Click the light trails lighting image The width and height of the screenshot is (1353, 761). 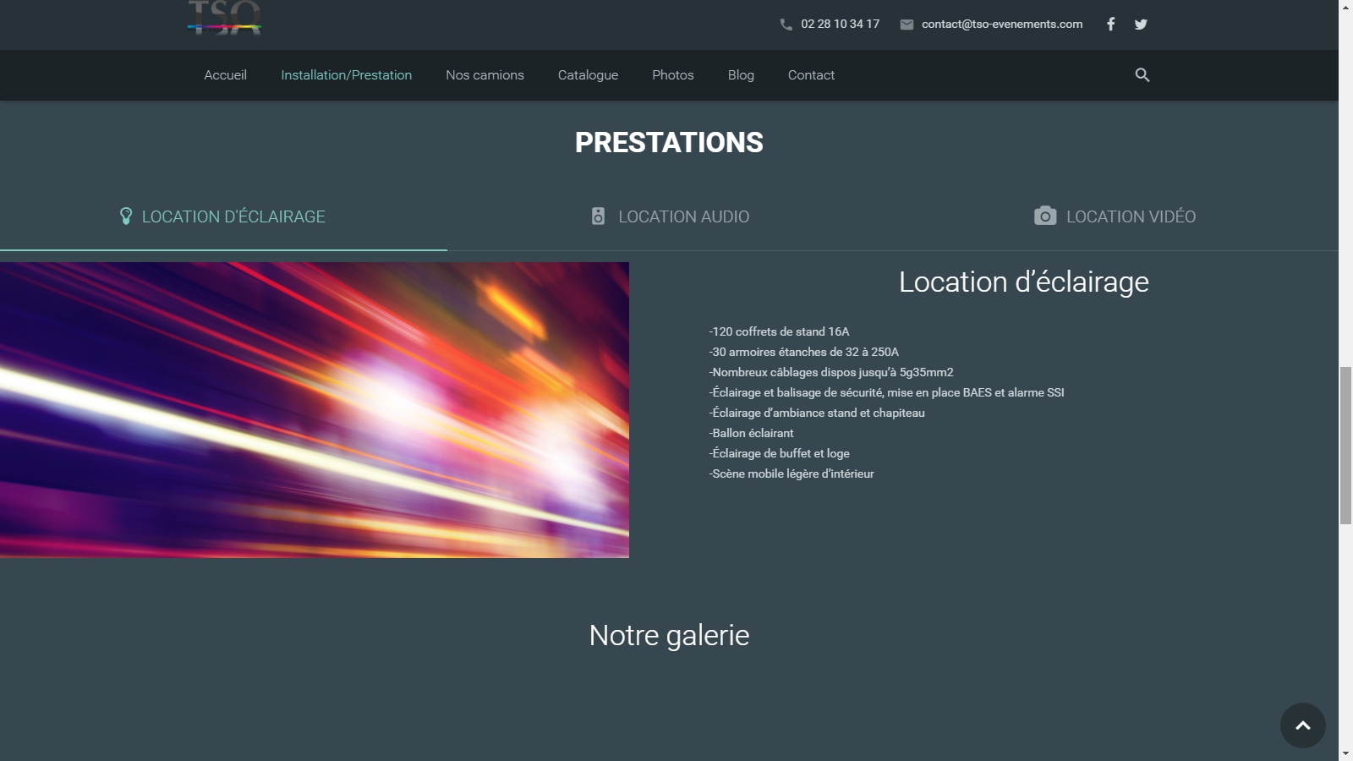coord(314,409)
